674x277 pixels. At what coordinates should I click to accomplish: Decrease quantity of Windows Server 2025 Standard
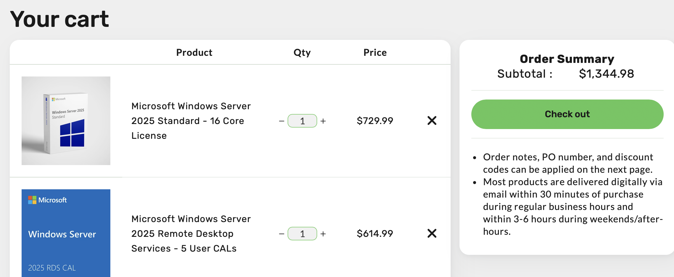(x=281, y=121)
